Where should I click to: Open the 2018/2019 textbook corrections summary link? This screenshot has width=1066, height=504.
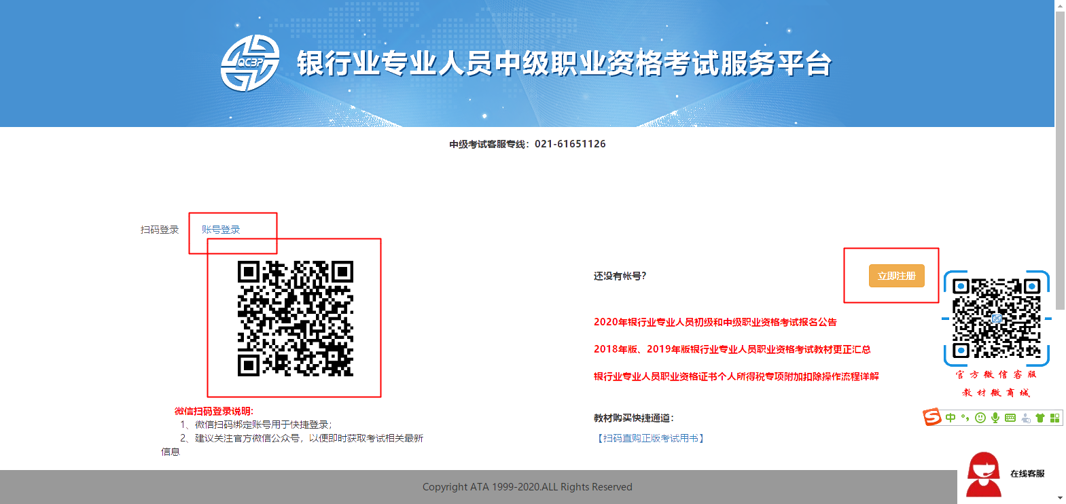coord(732,349)
